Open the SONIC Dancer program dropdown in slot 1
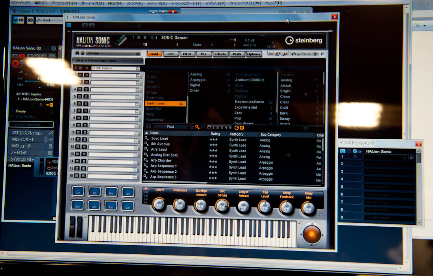 point(138,68)
